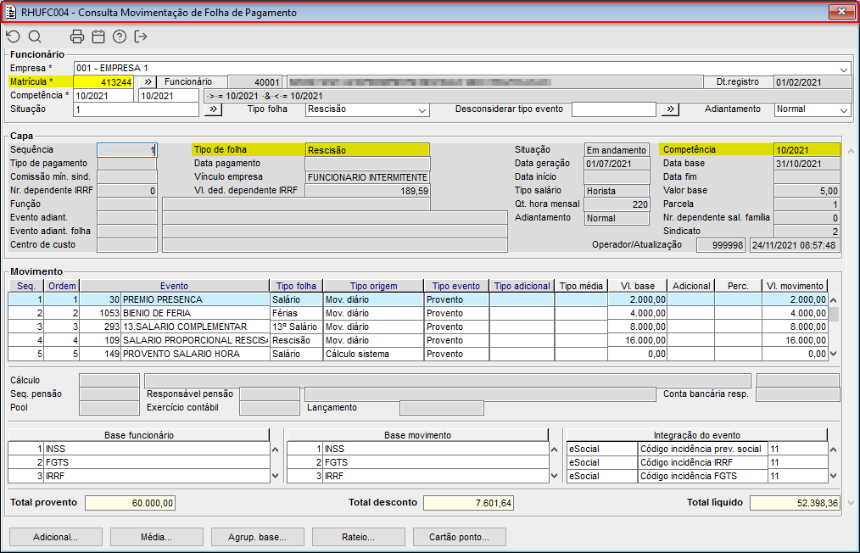
Task: Open the Tipo folha dropdown
Action: pos(422,110)
